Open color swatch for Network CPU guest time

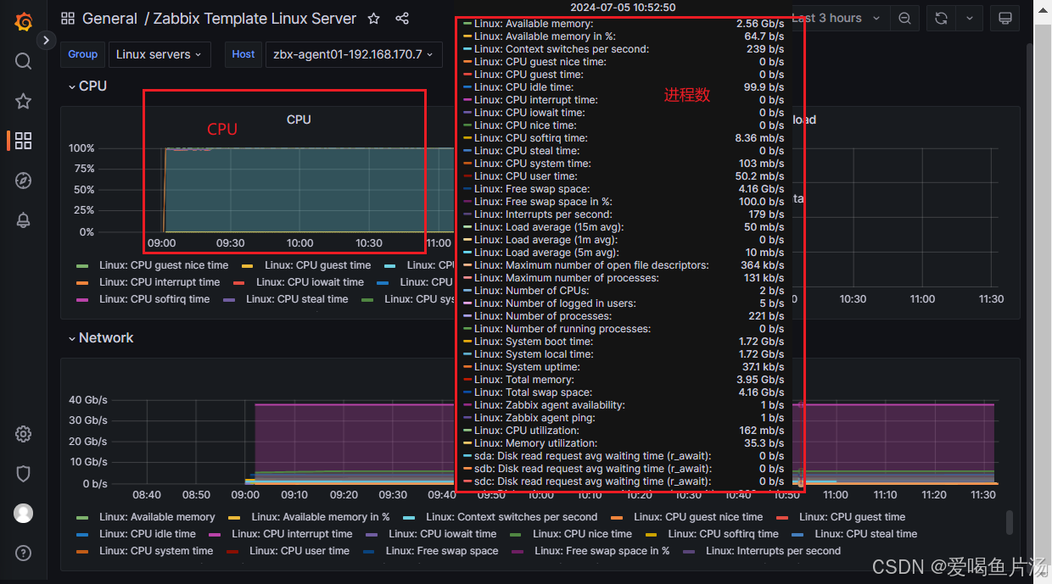(x=782, y=517)
